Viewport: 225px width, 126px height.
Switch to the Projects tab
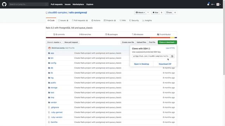(110, 20)
